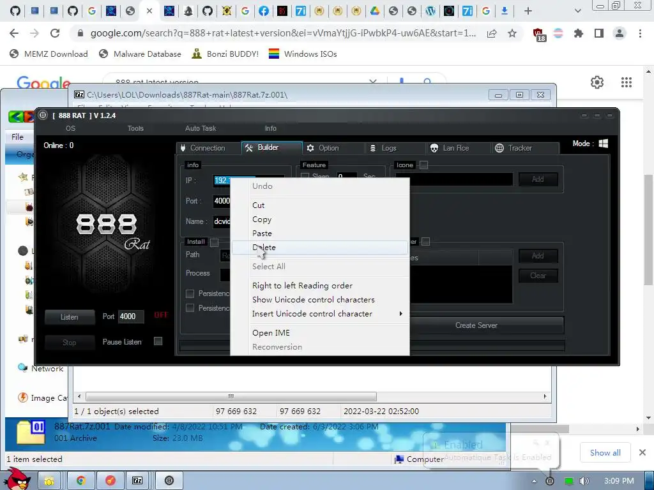This screenshot has height=490, width=654.
Task: Open the MEMZ Download bookmark
Action: tap(49, 54)
